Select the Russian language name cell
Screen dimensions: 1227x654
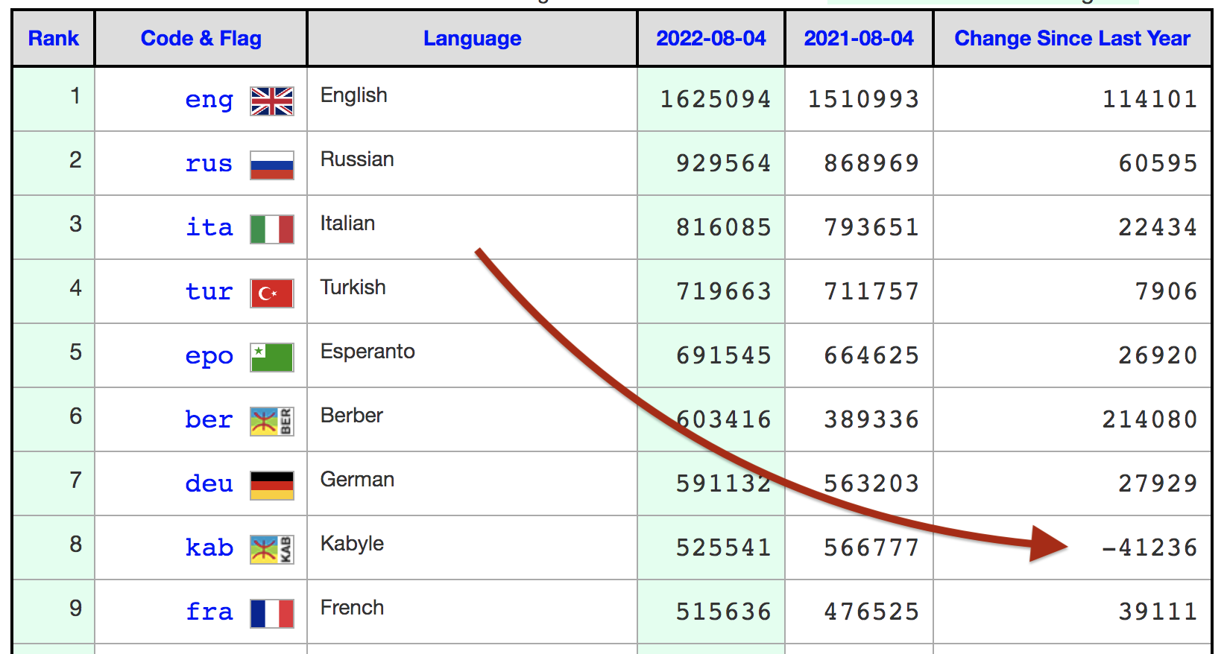coord(472,163)
